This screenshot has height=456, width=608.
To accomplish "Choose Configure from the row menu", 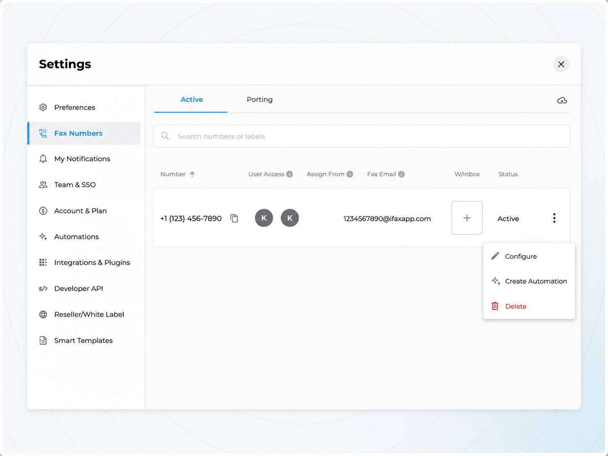I will [529, 256].
